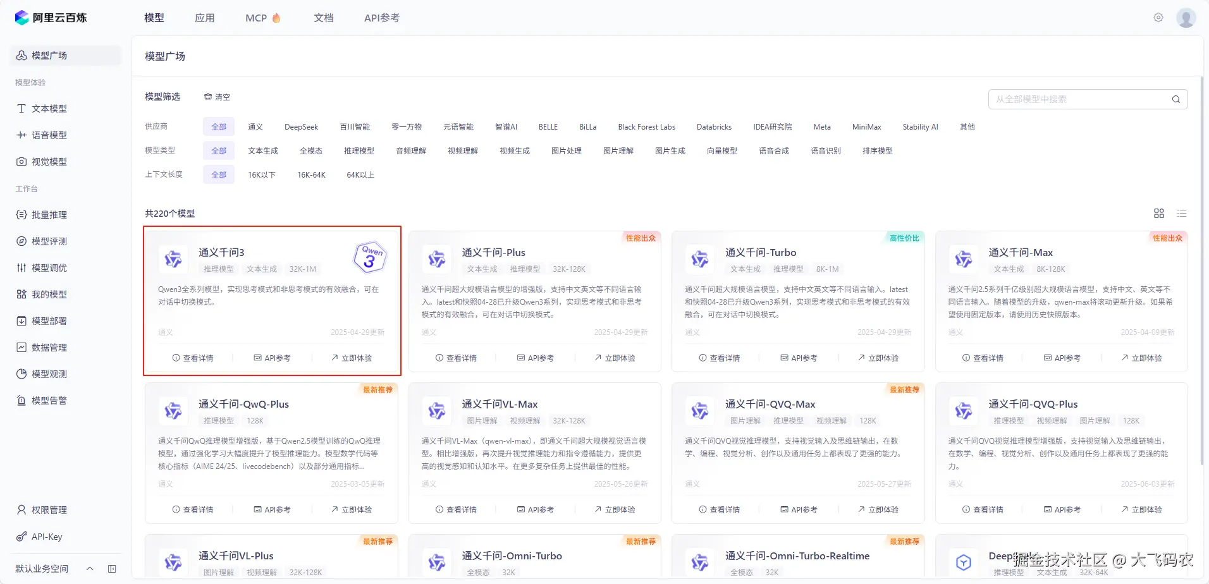The image size is (1209, 584).
Task: Click the 阿里云百炼 logo icon
Action: 22,18
